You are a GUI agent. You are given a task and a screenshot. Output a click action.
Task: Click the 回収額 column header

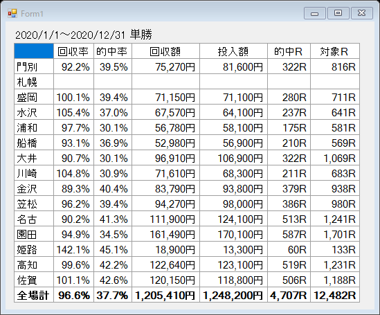[165, 51]
